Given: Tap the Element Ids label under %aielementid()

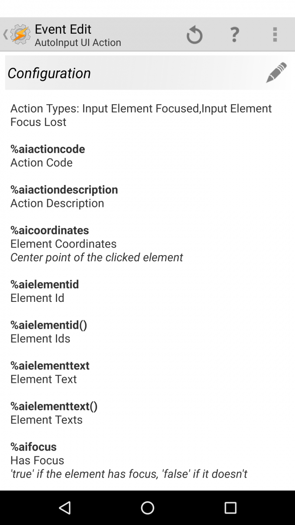Looking at the screenshot, I should (x=40, y=338).
